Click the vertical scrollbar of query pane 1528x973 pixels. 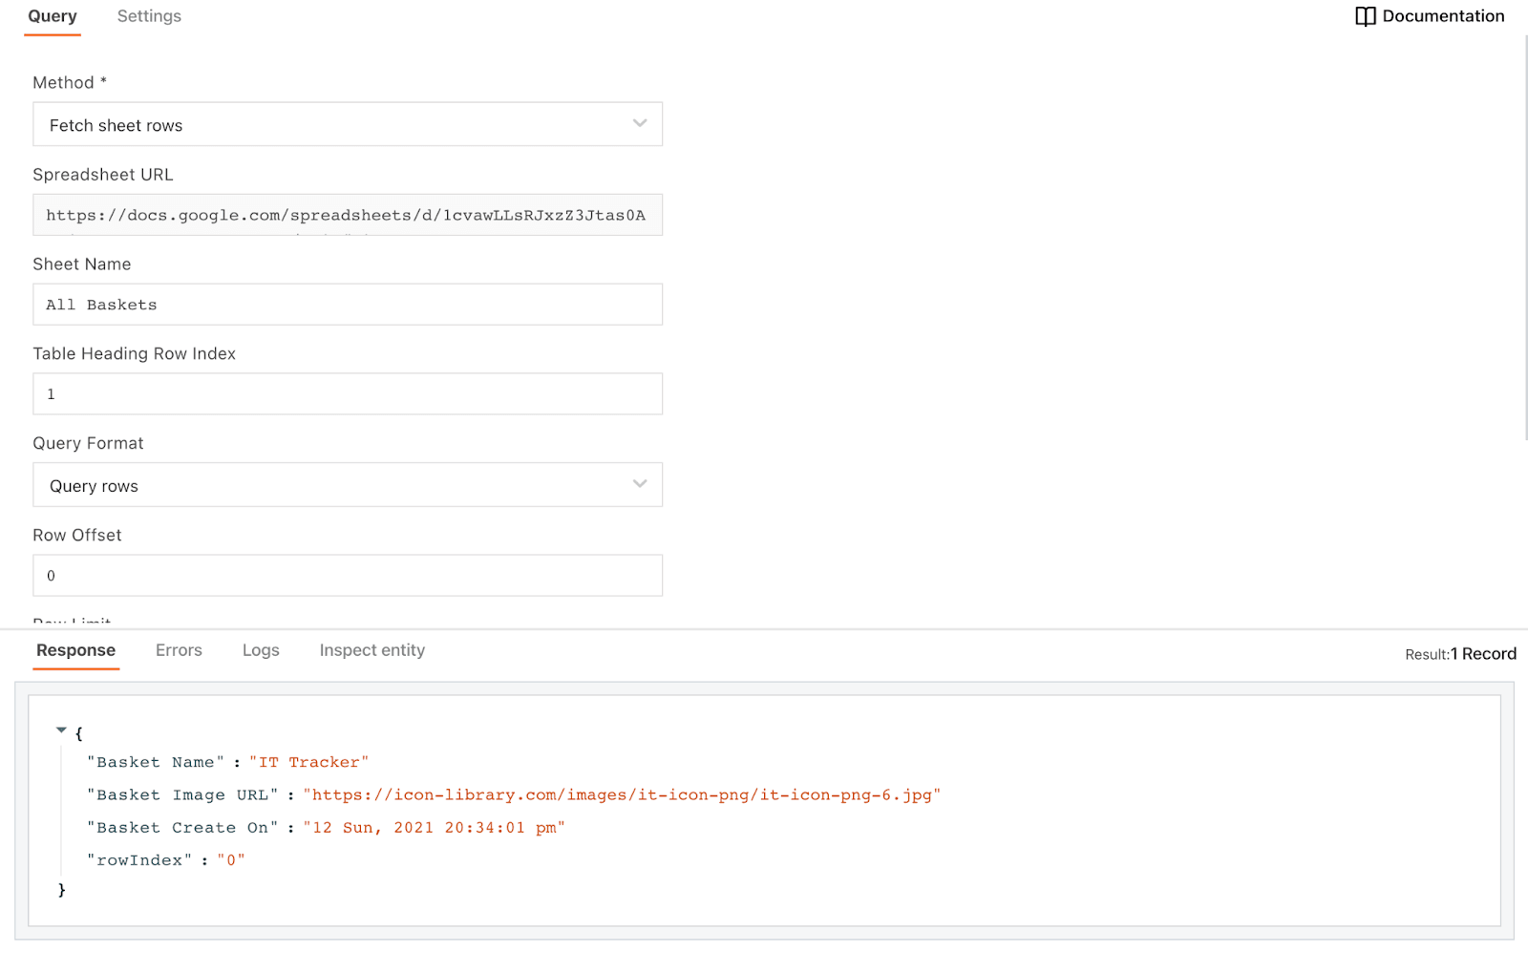point(1524,239)
